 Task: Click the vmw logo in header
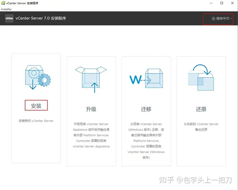[x=9, y=19]
